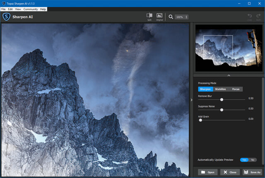
Task: Show the Original image view
Action: pyautogui.click(x=159, y=16)
